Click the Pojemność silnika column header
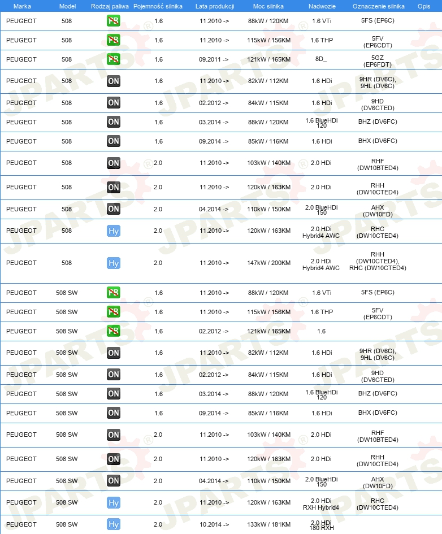The height and width of the screenshot is (534, 442). tap(158, 6)
